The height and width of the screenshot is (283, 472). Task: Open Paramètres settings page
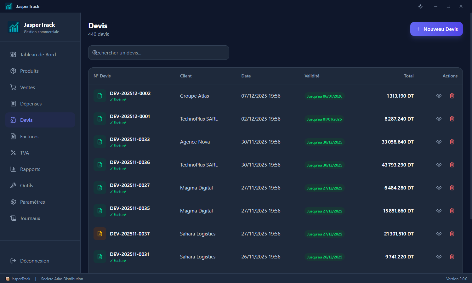40,202
